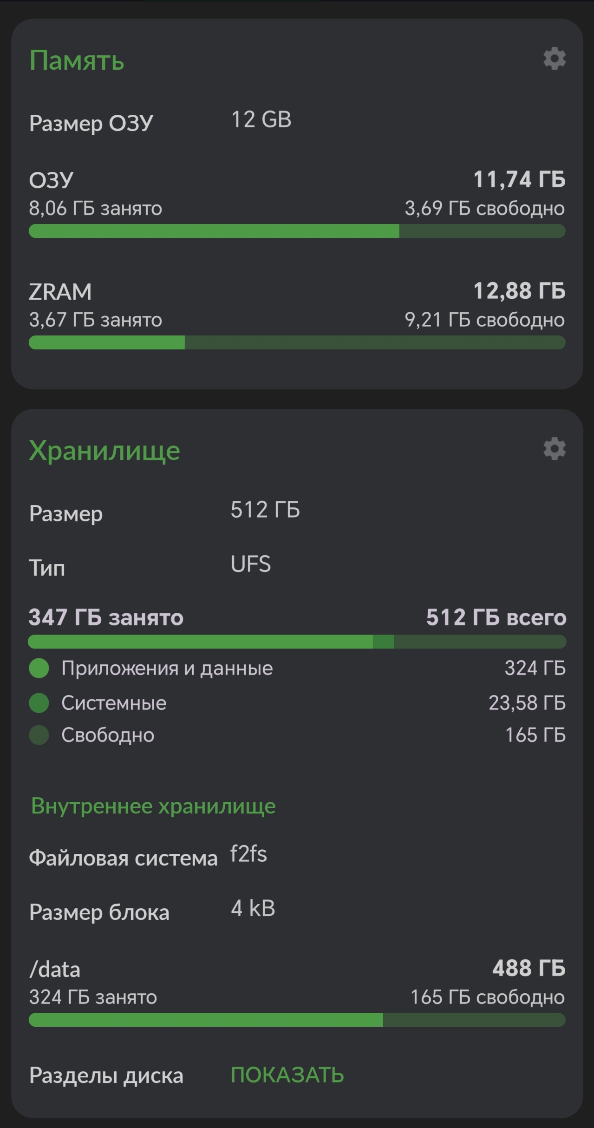
Task: Tap the ОЗУ usage progress bar
Action: click(297, 231)
